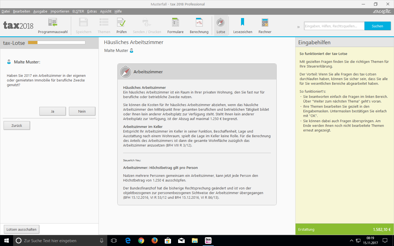Click "Arbeitszimmer: Höchstbetrag gilt pro Person" heading

pos(160,168)
